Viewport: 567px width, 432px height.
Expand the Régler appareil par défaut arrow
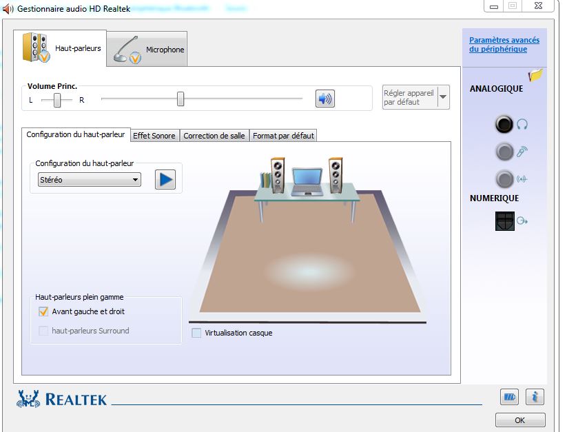click(x=443, y=97)
